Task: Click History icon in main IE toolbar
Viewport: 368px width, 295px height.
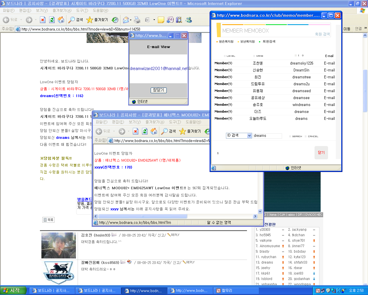Action: 115,20
